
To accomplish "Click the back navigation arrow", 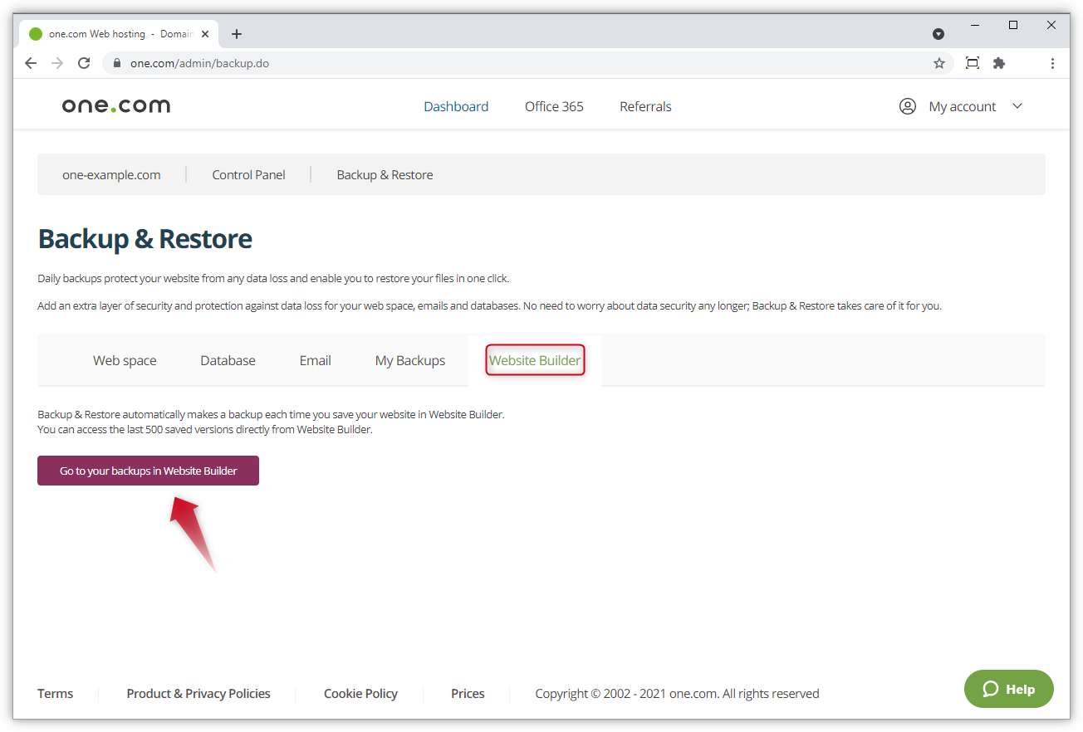I will tap(31, 63).
